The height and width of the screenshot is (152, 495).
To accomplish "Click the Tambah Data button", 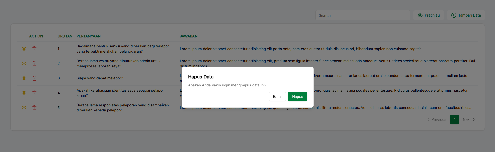I will [466, 15].
